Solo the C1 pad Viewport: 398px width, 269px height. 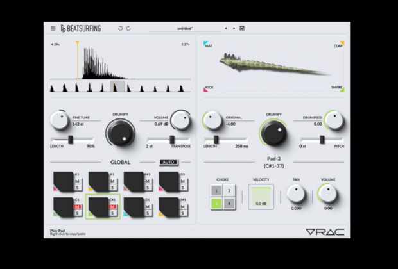[x=78, y=213]
